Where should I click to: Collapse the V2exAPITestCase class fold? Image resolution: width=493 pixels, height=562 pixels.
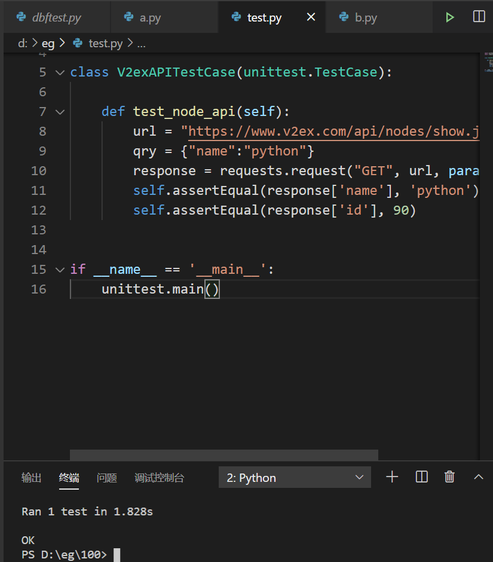tap(59, 72)
